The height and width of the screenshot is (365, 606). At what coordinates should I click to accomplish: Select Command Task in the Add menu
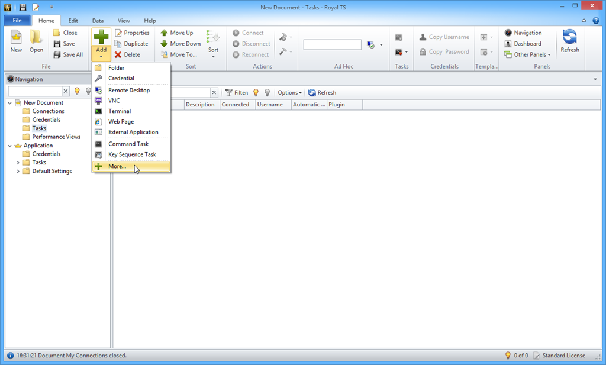click(131, 144)
